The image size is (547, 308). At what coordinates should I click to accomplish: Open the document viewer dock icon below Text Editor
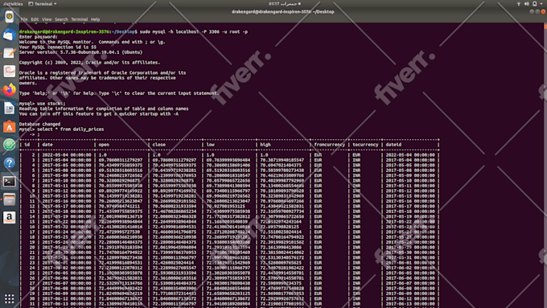[x=10, y=71]
